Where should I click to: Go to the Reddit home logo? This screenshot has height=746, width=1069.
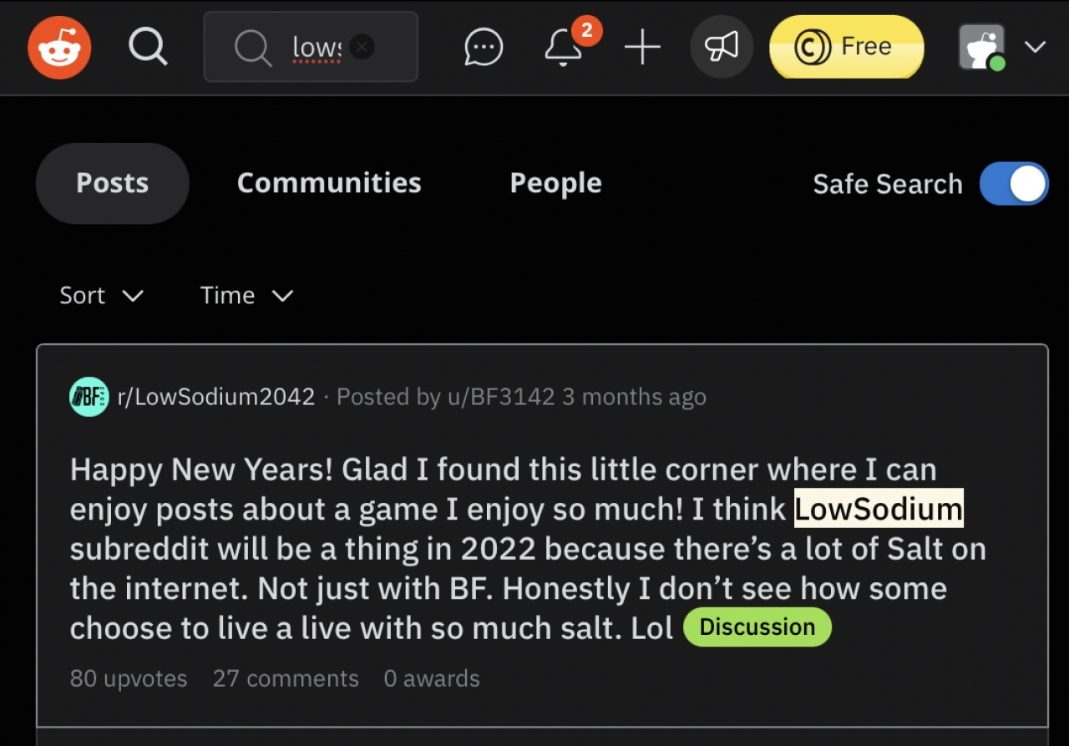59,47
